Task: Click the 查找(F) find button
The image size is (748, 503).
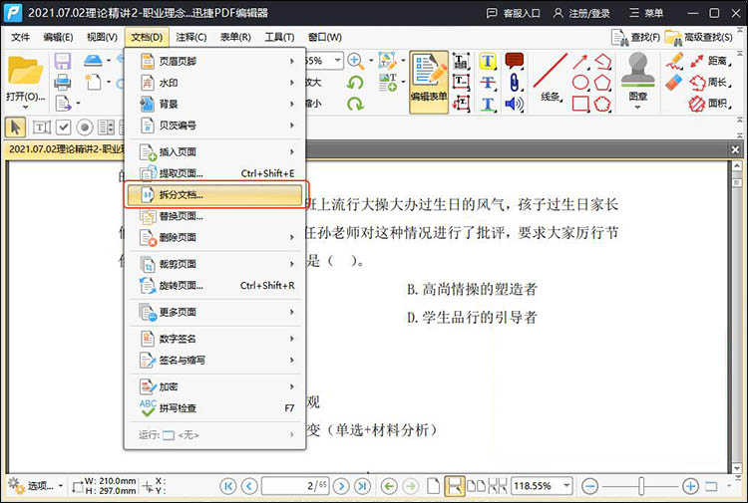Action: (x=636, y=38)
